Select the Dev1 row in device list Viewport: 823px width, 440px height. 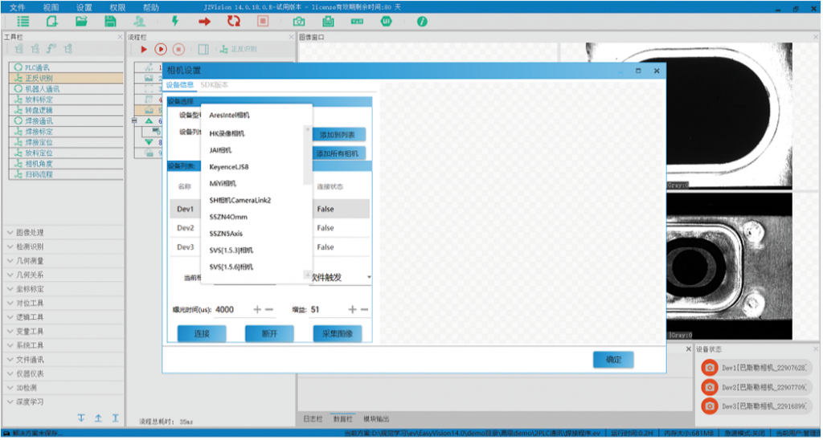tap(270, 209)
